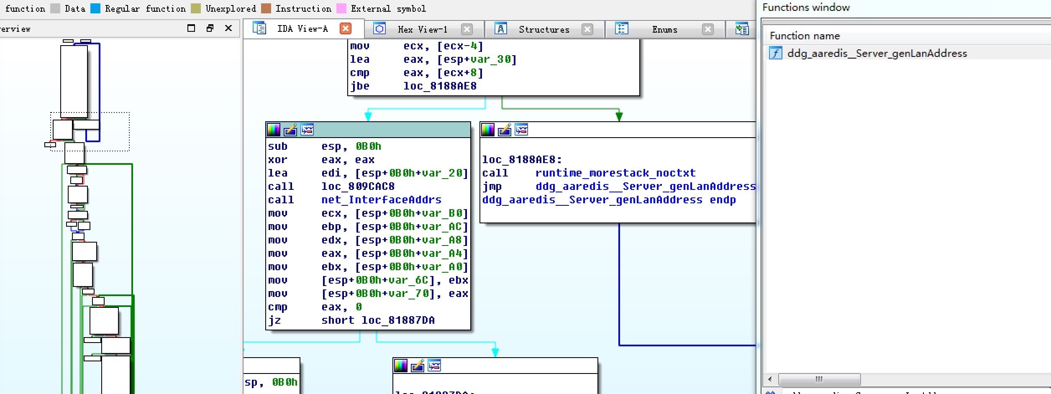Click the group icon on the loc_8188AE8 block
Image resolution: width=1051 pixels, height=394 pixels.
tap(521, 130)
